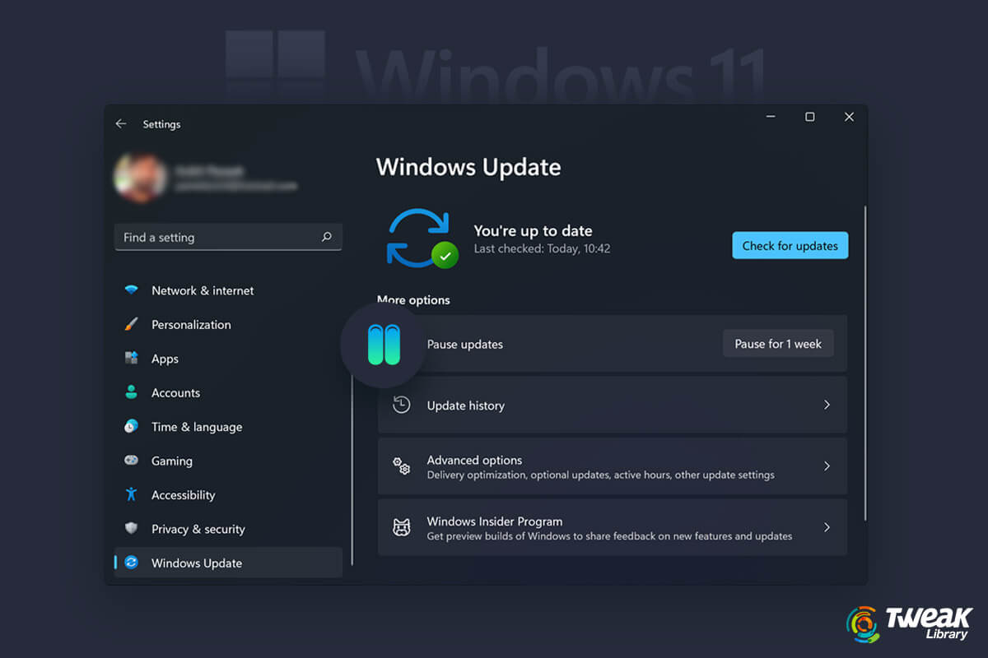Viewport: 988px width, 658px height.
Task: Open Time & language settings icon
Action: coord(132,426)
